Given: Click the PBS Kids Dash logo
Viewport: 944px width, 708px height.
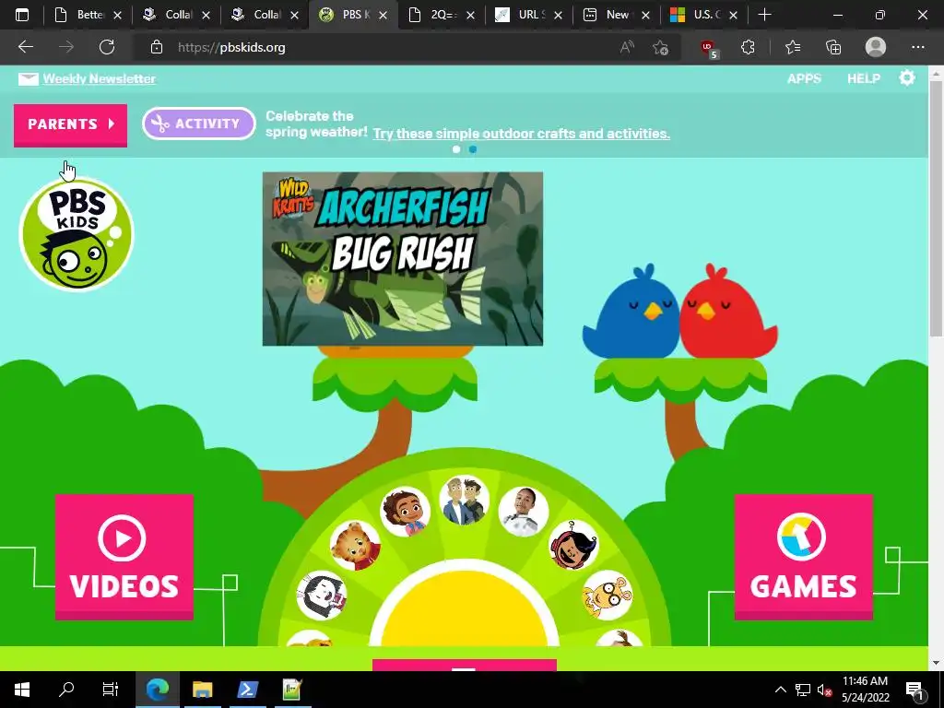Looking at the screenshot, I should click(77, 235).
